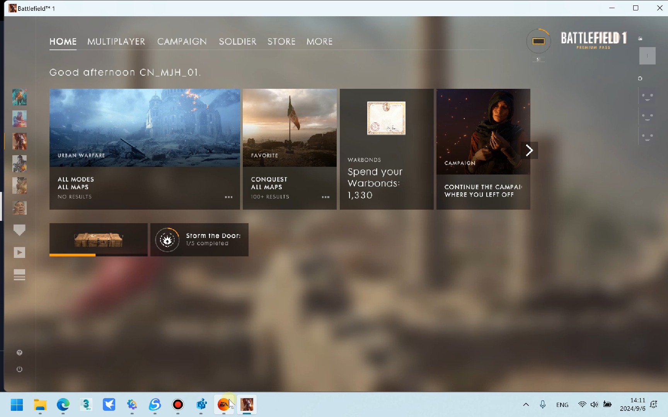The width and height of the screenshot is (668, 417).
Task: Open the Storm the Door medal tile
Action: [199, 239]
